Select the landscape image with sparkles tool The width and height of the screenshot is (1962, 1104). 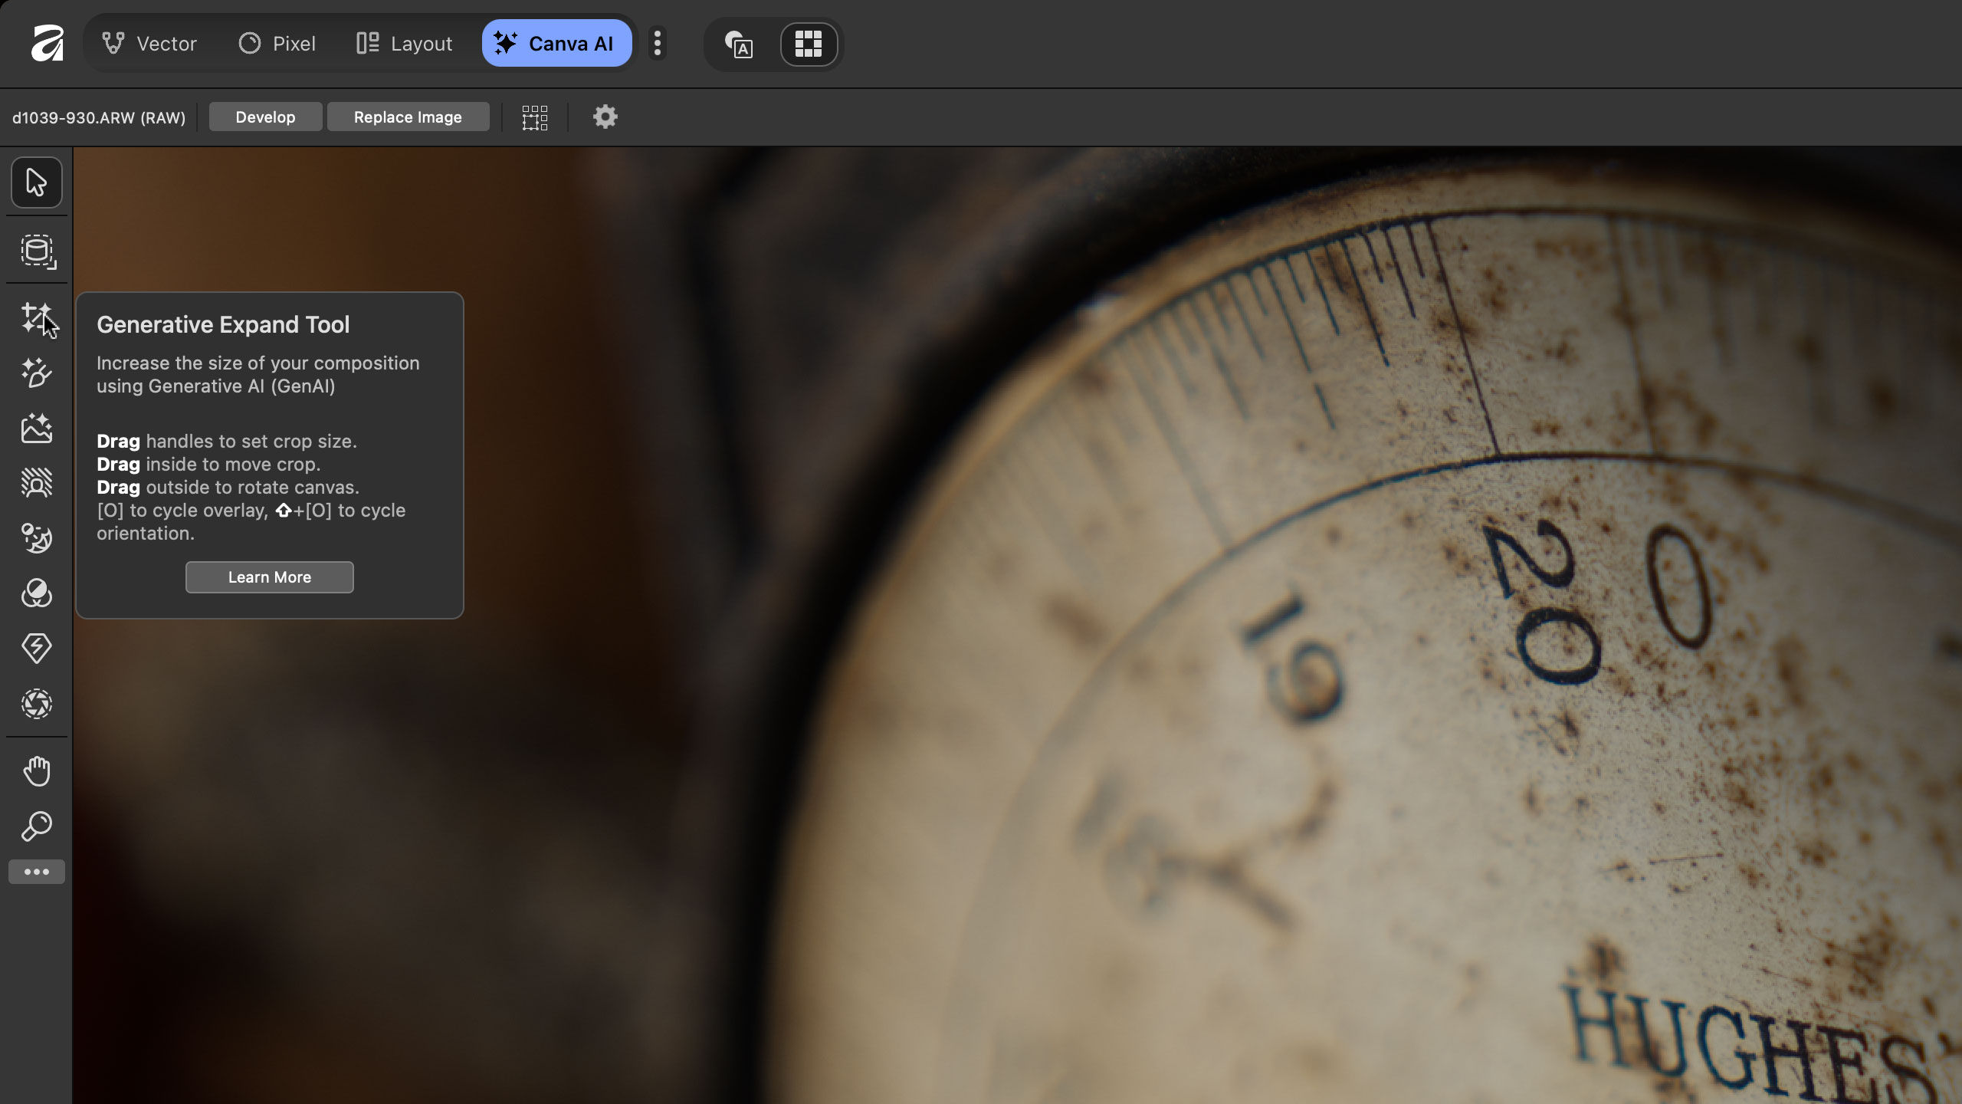coord(36,428)
